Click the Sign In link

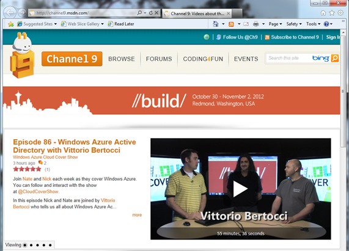[x=333, y=37]
